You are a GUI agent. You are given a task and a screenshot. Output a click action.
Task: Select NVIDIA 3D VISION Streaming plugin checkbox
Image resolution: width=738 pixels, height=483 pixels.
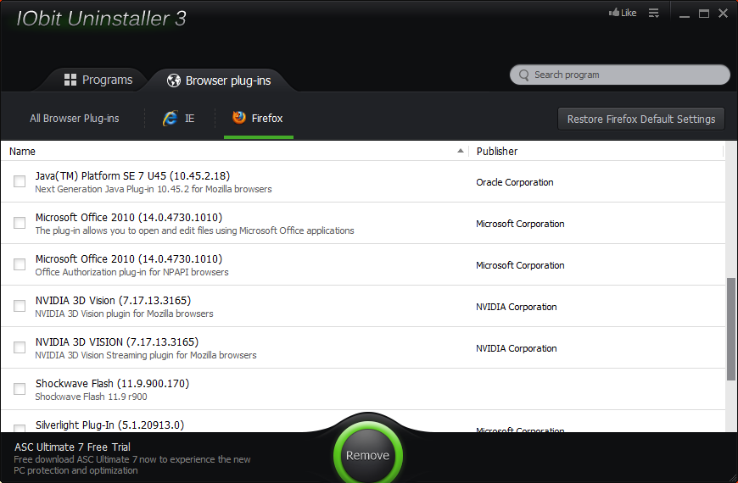pyautogui.click(x=20, y=347)
